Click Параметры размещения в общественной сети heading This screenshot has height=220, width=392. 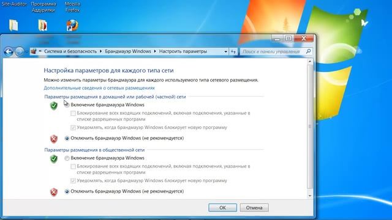tap(94, 150)
